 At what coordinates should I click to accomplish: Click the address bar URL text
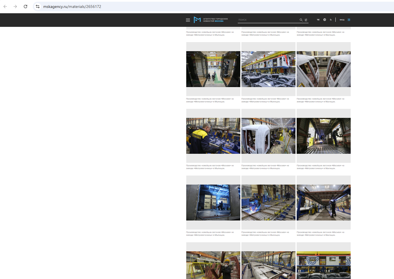pos(72,7)
